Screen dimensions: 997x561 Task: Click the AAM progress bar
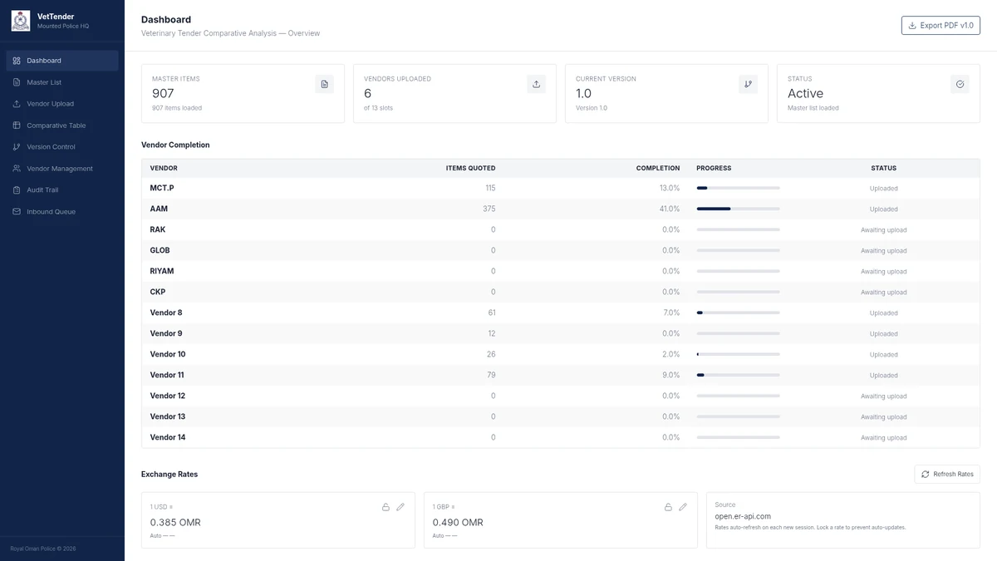[738, 209]
